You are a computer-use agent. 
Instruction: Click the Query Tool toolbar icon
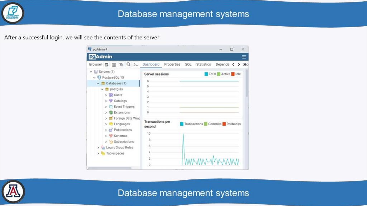(x=106, y=65)
